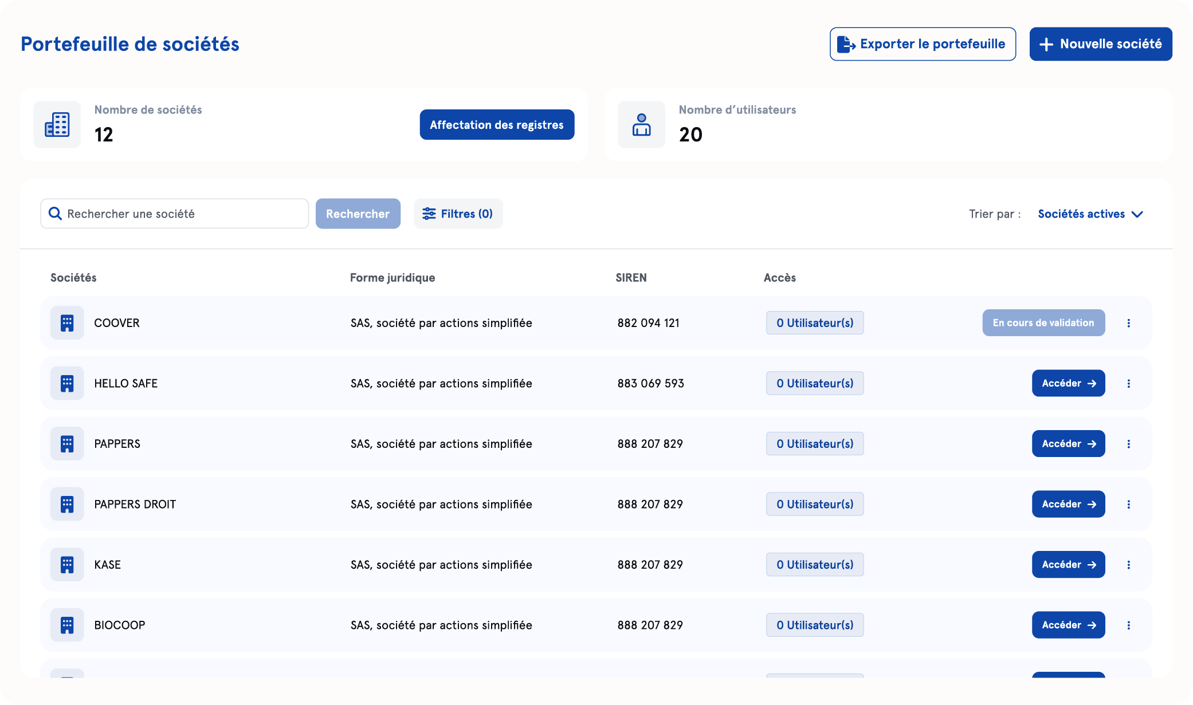Screen dimensions: 1193x705
Task: Click the sort dropdown chevron arrow
Action: click(1137, 214)
